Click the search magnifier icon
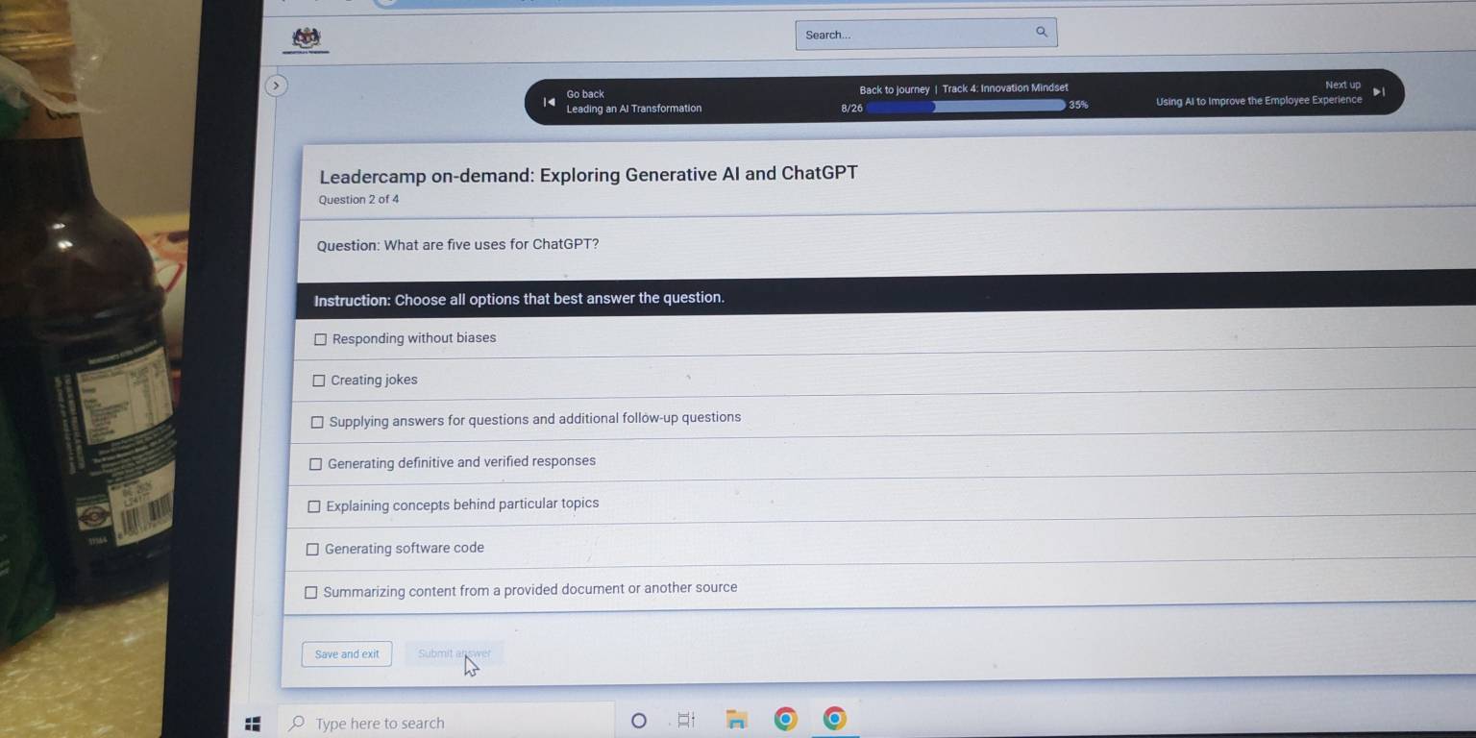The width and height of the screenshot is (1476, 738). 1042,31
